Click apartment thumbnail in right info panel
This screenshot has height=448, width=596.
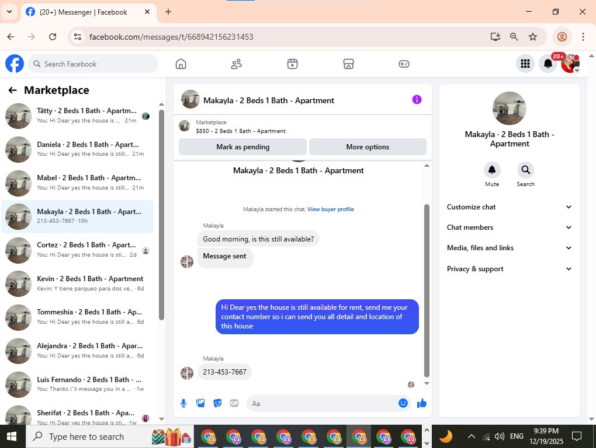(x=509, y=108)
